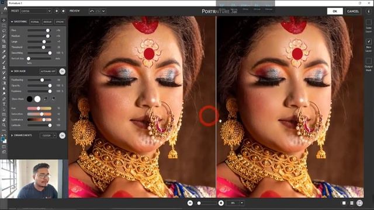This screenshot has height=210, width=374.
Task: Open the undo history dropdown arrow
Action: (103, 11)
